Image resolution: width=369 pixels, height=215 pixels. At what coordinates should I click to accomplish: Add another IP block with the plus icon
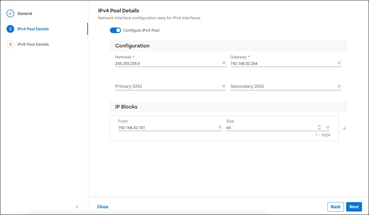click(344, 128)
